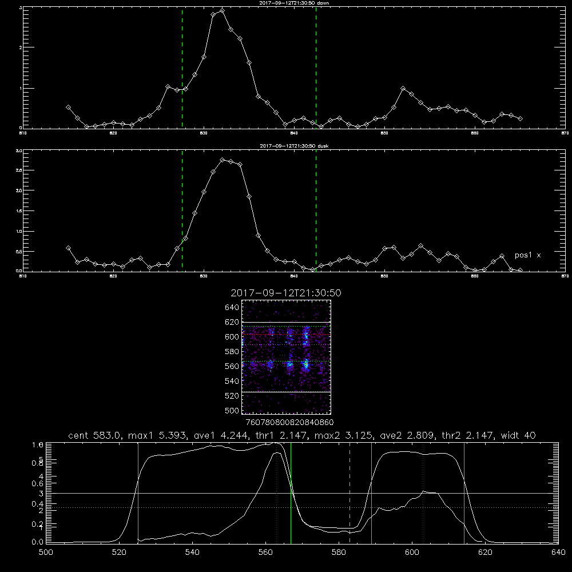Click the green vertical line near 567
The height and width of the screenshot is (572, 572).
tap(291, 493)
